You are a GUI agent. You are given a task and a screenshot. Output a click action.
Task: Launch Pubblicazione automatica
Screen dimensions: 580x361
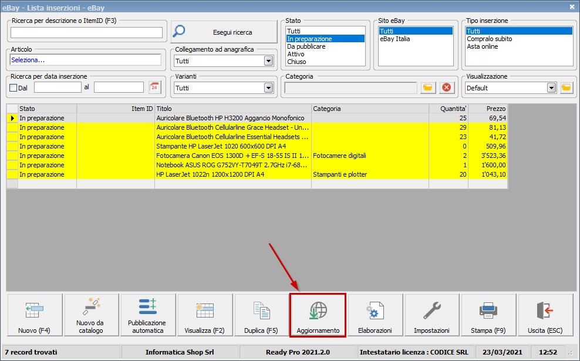coord(148,315)
